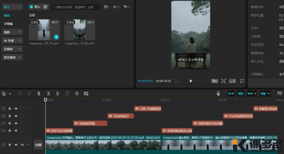This screenshot has height=154, width=284.
Task: Switch to the 子草稿 tab
Action: [x=8, y=24]
